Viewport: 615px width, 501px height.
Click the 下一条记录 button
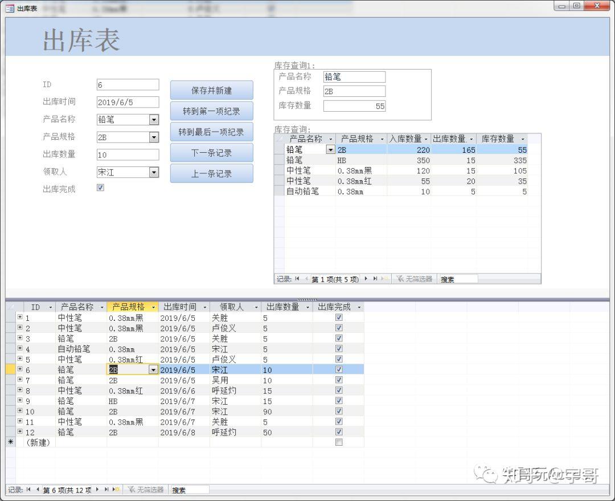(x=212, y=153)
